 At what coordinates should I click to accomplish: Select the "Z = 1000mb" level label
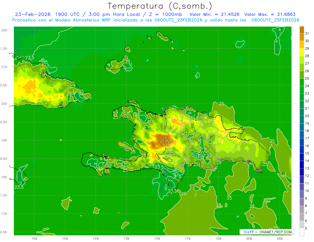(x=166, y=14)
